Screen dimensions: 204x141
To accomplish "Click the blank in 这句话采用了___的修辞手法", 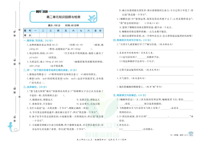I will point(142,57).
